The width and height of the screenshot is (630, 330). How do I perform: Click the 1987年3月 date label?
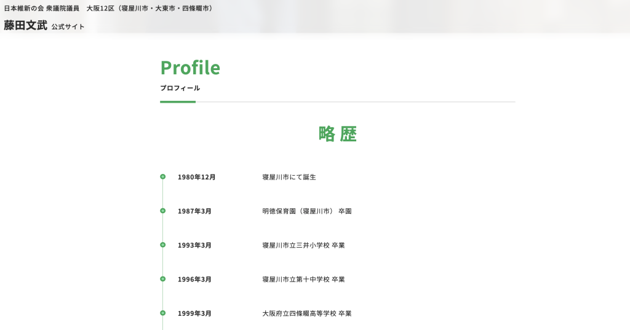click(x=194, y=211)
